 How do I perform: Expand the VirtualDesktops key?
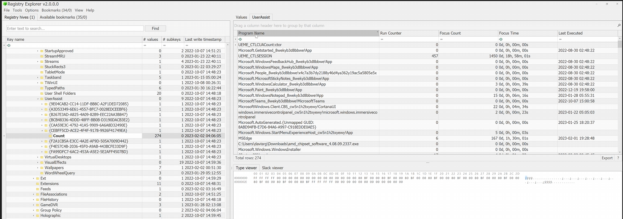(x=38, y=157)
